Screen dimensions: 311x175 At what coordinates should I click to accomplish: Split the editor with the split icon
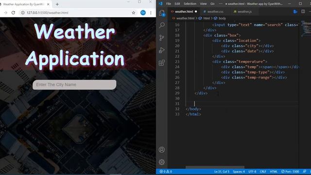point(303,12)
